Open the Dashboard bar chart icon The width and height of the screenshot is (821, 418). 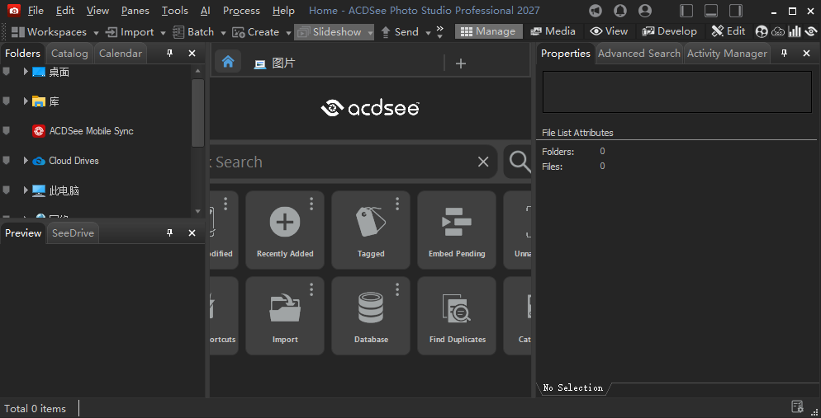click(795, 32)
